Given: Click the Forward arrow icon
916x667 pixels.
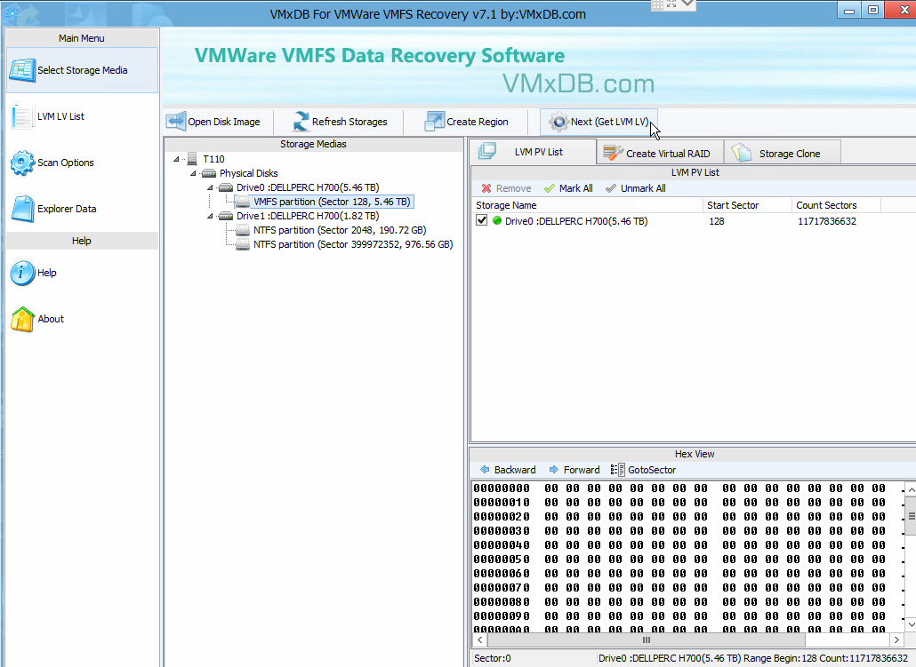Looking at the screenshot, I should click(554, 470).
